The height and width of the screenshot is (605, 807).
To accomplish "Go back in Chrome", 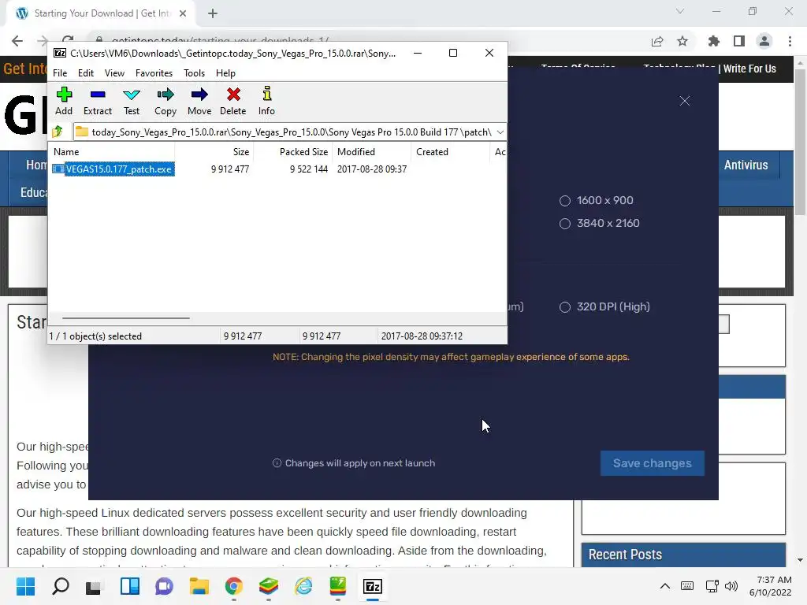I will coord(17,41).
